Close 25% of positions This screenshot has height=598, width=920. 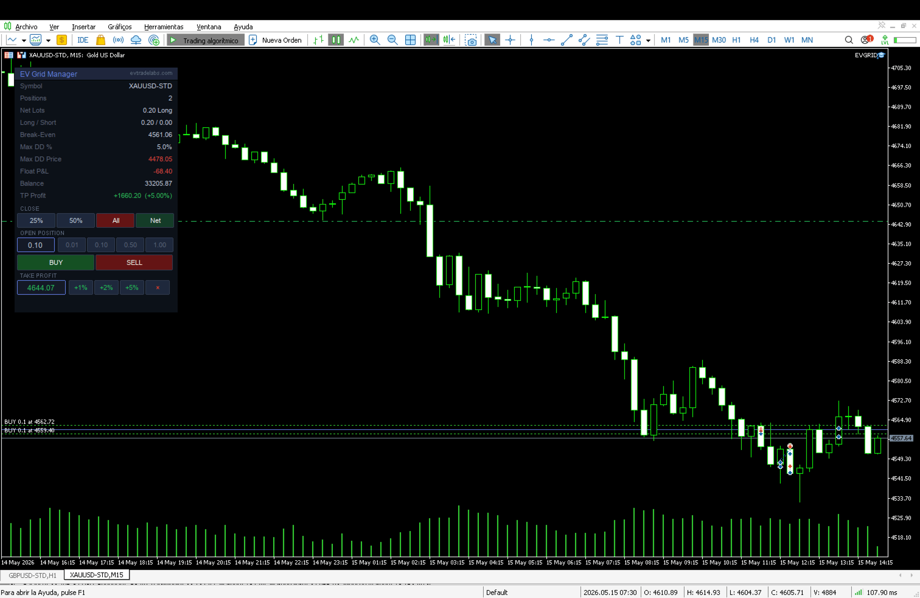(x=36, y=221)
